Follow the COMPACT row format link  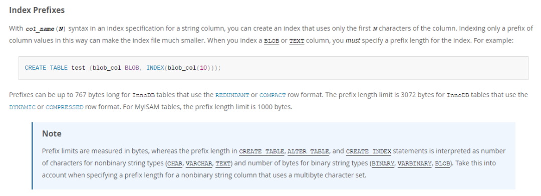coord(273,95)
